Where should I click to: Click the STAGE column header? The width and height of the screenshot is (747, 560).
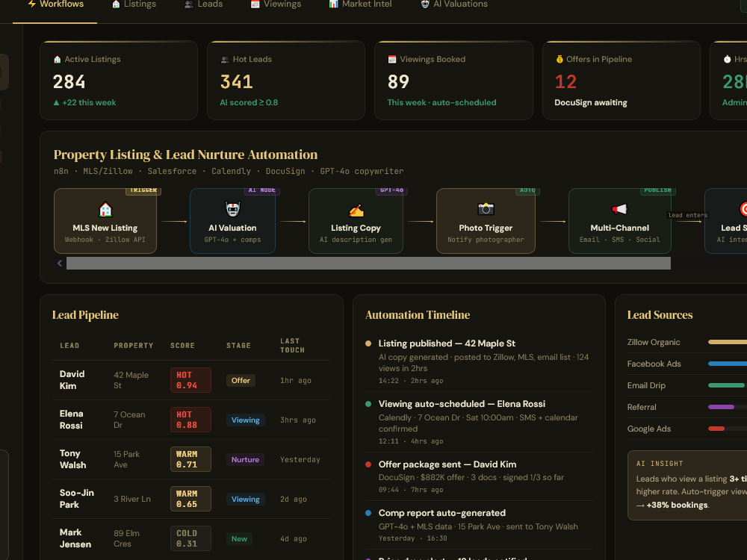[238, 346]
